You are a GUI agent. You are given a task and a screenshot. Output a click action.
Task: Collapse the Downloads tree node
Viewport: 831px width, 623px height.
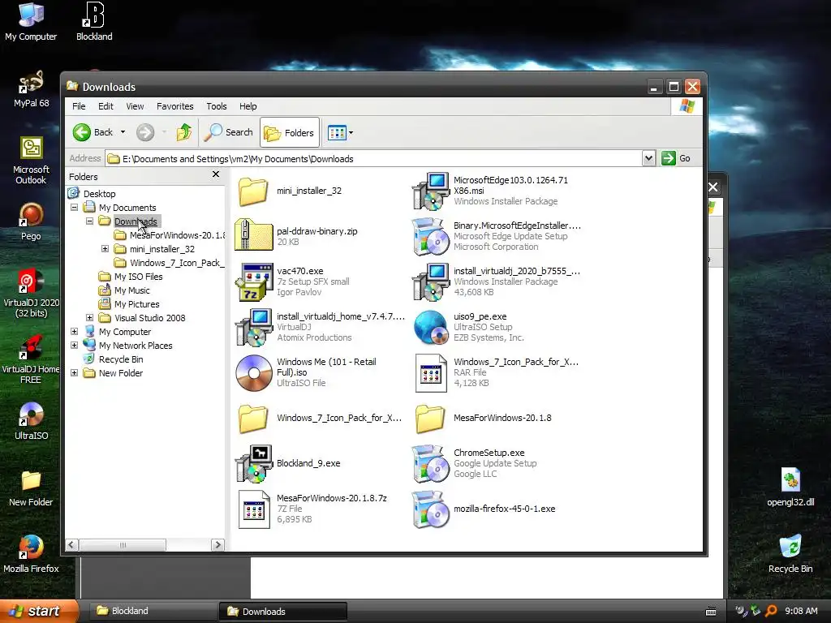89,221
